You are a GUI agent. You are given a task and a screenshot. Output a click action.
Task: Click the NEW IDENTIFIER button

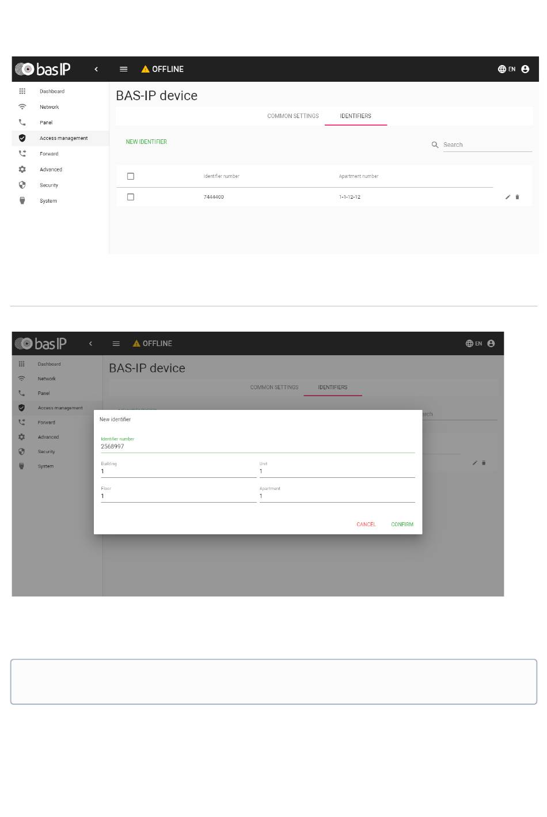[x=146, y=142]
